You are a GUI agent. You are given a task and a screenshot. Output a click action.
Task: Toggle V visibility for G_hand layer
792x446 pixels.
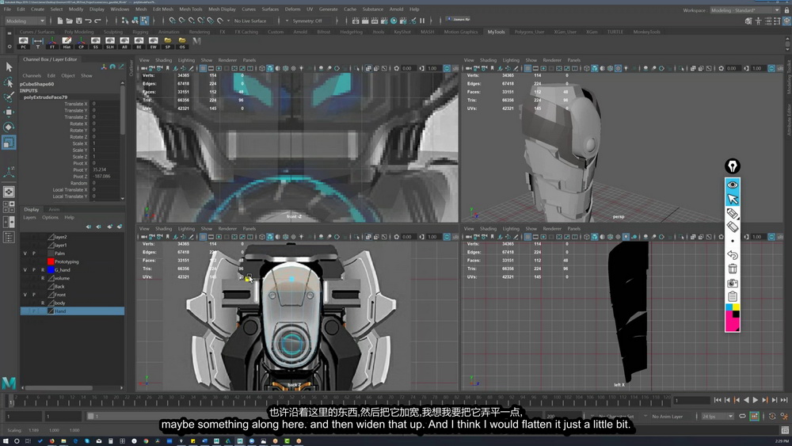pos(25,269)
